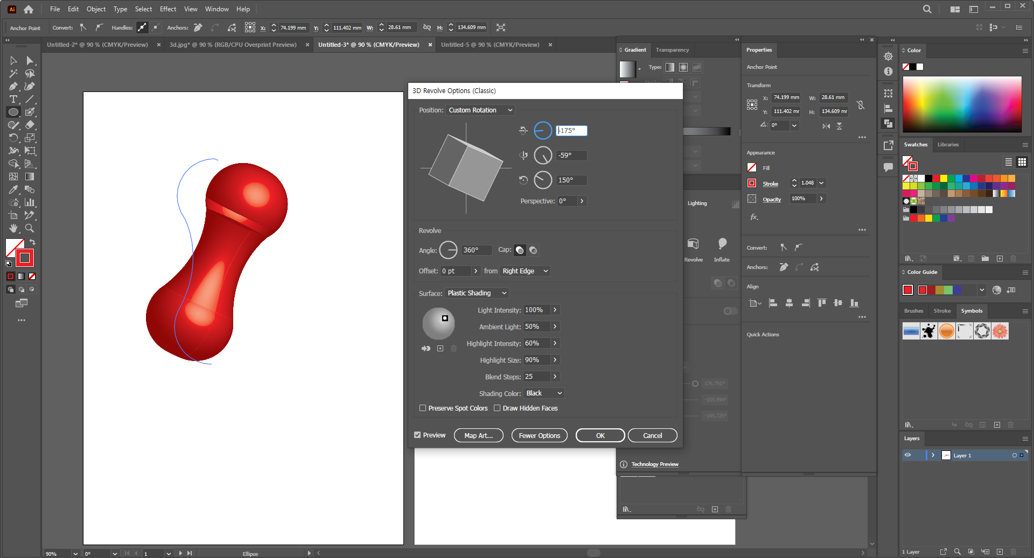The image size is (1034, 558).
Task: Select the cap-on solid appearance button
Action: (x=520, y=250)
